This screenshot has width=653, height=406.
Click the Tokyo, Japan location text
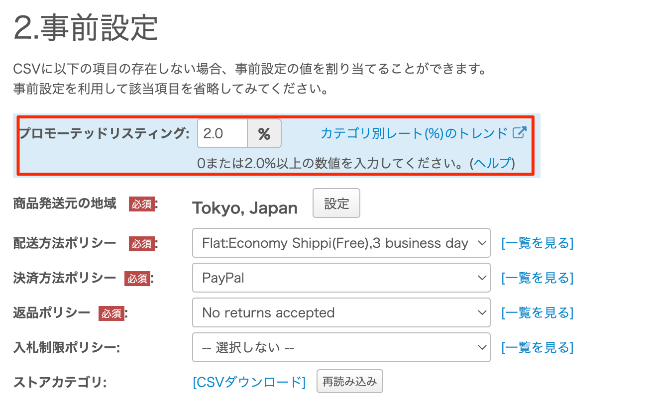[x=245, y=208]
